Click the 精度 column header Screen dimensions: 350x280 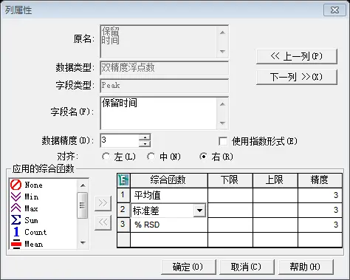click(320, 180)
